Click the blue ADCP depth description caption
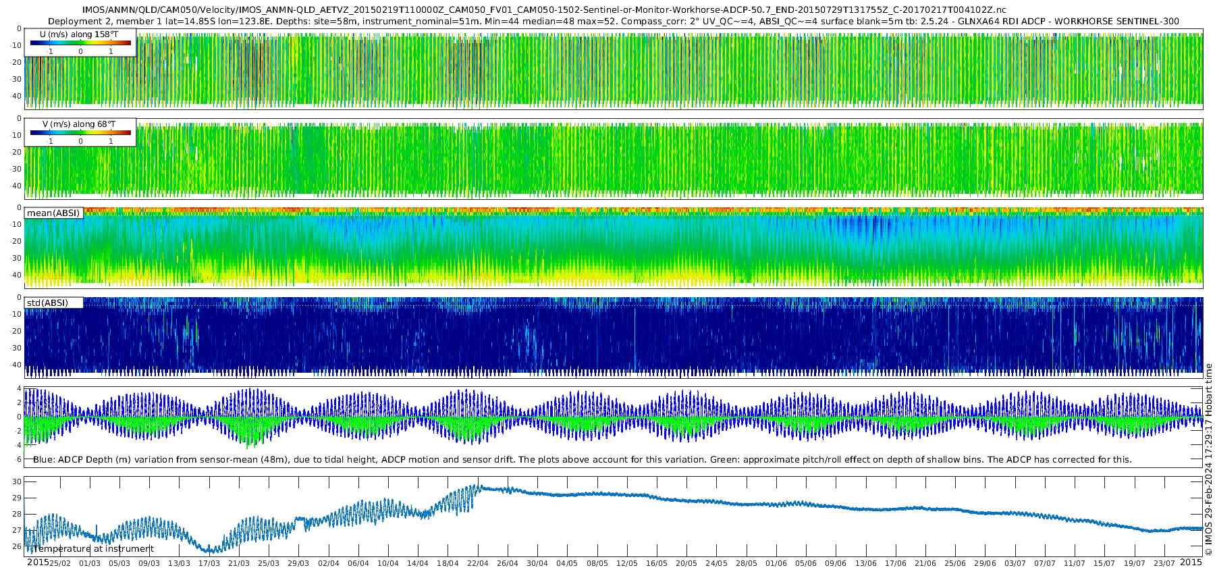 click(582, 459)
